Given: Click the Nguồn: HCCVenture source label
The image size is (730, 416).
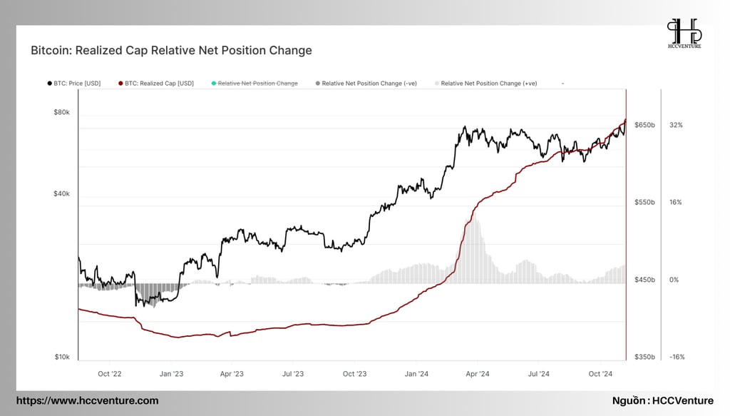Looking at the screenshot, I should coord(662,400).
